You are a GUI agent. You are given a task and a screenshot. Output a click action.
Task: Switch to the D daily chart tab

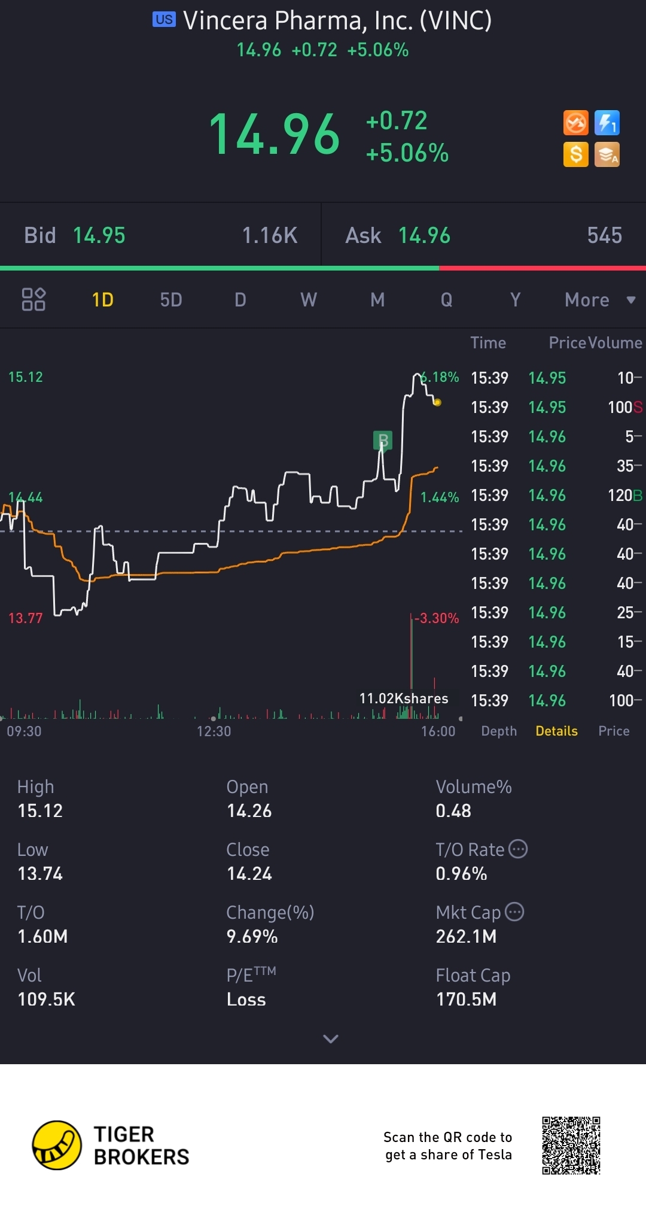click(240, 299)
